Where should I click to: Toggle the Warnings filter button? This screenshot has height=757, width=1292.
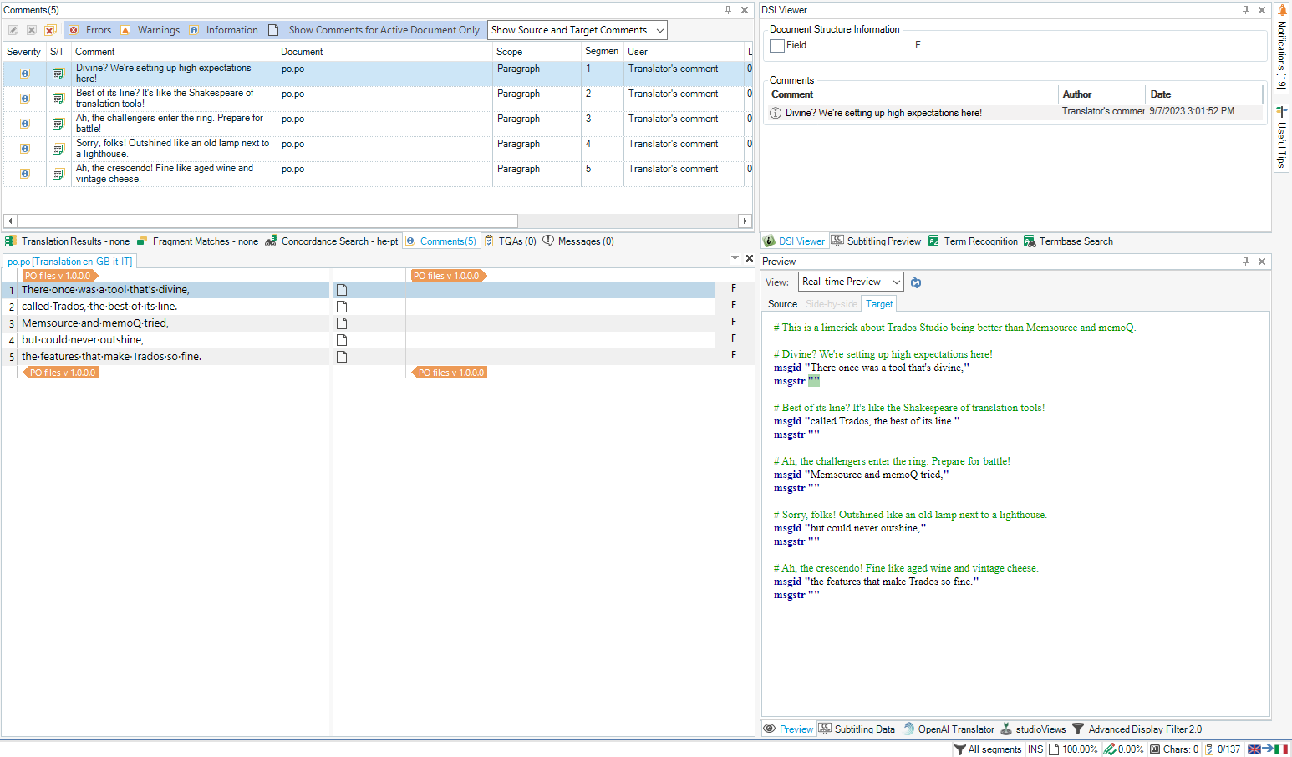pos(150,30)
